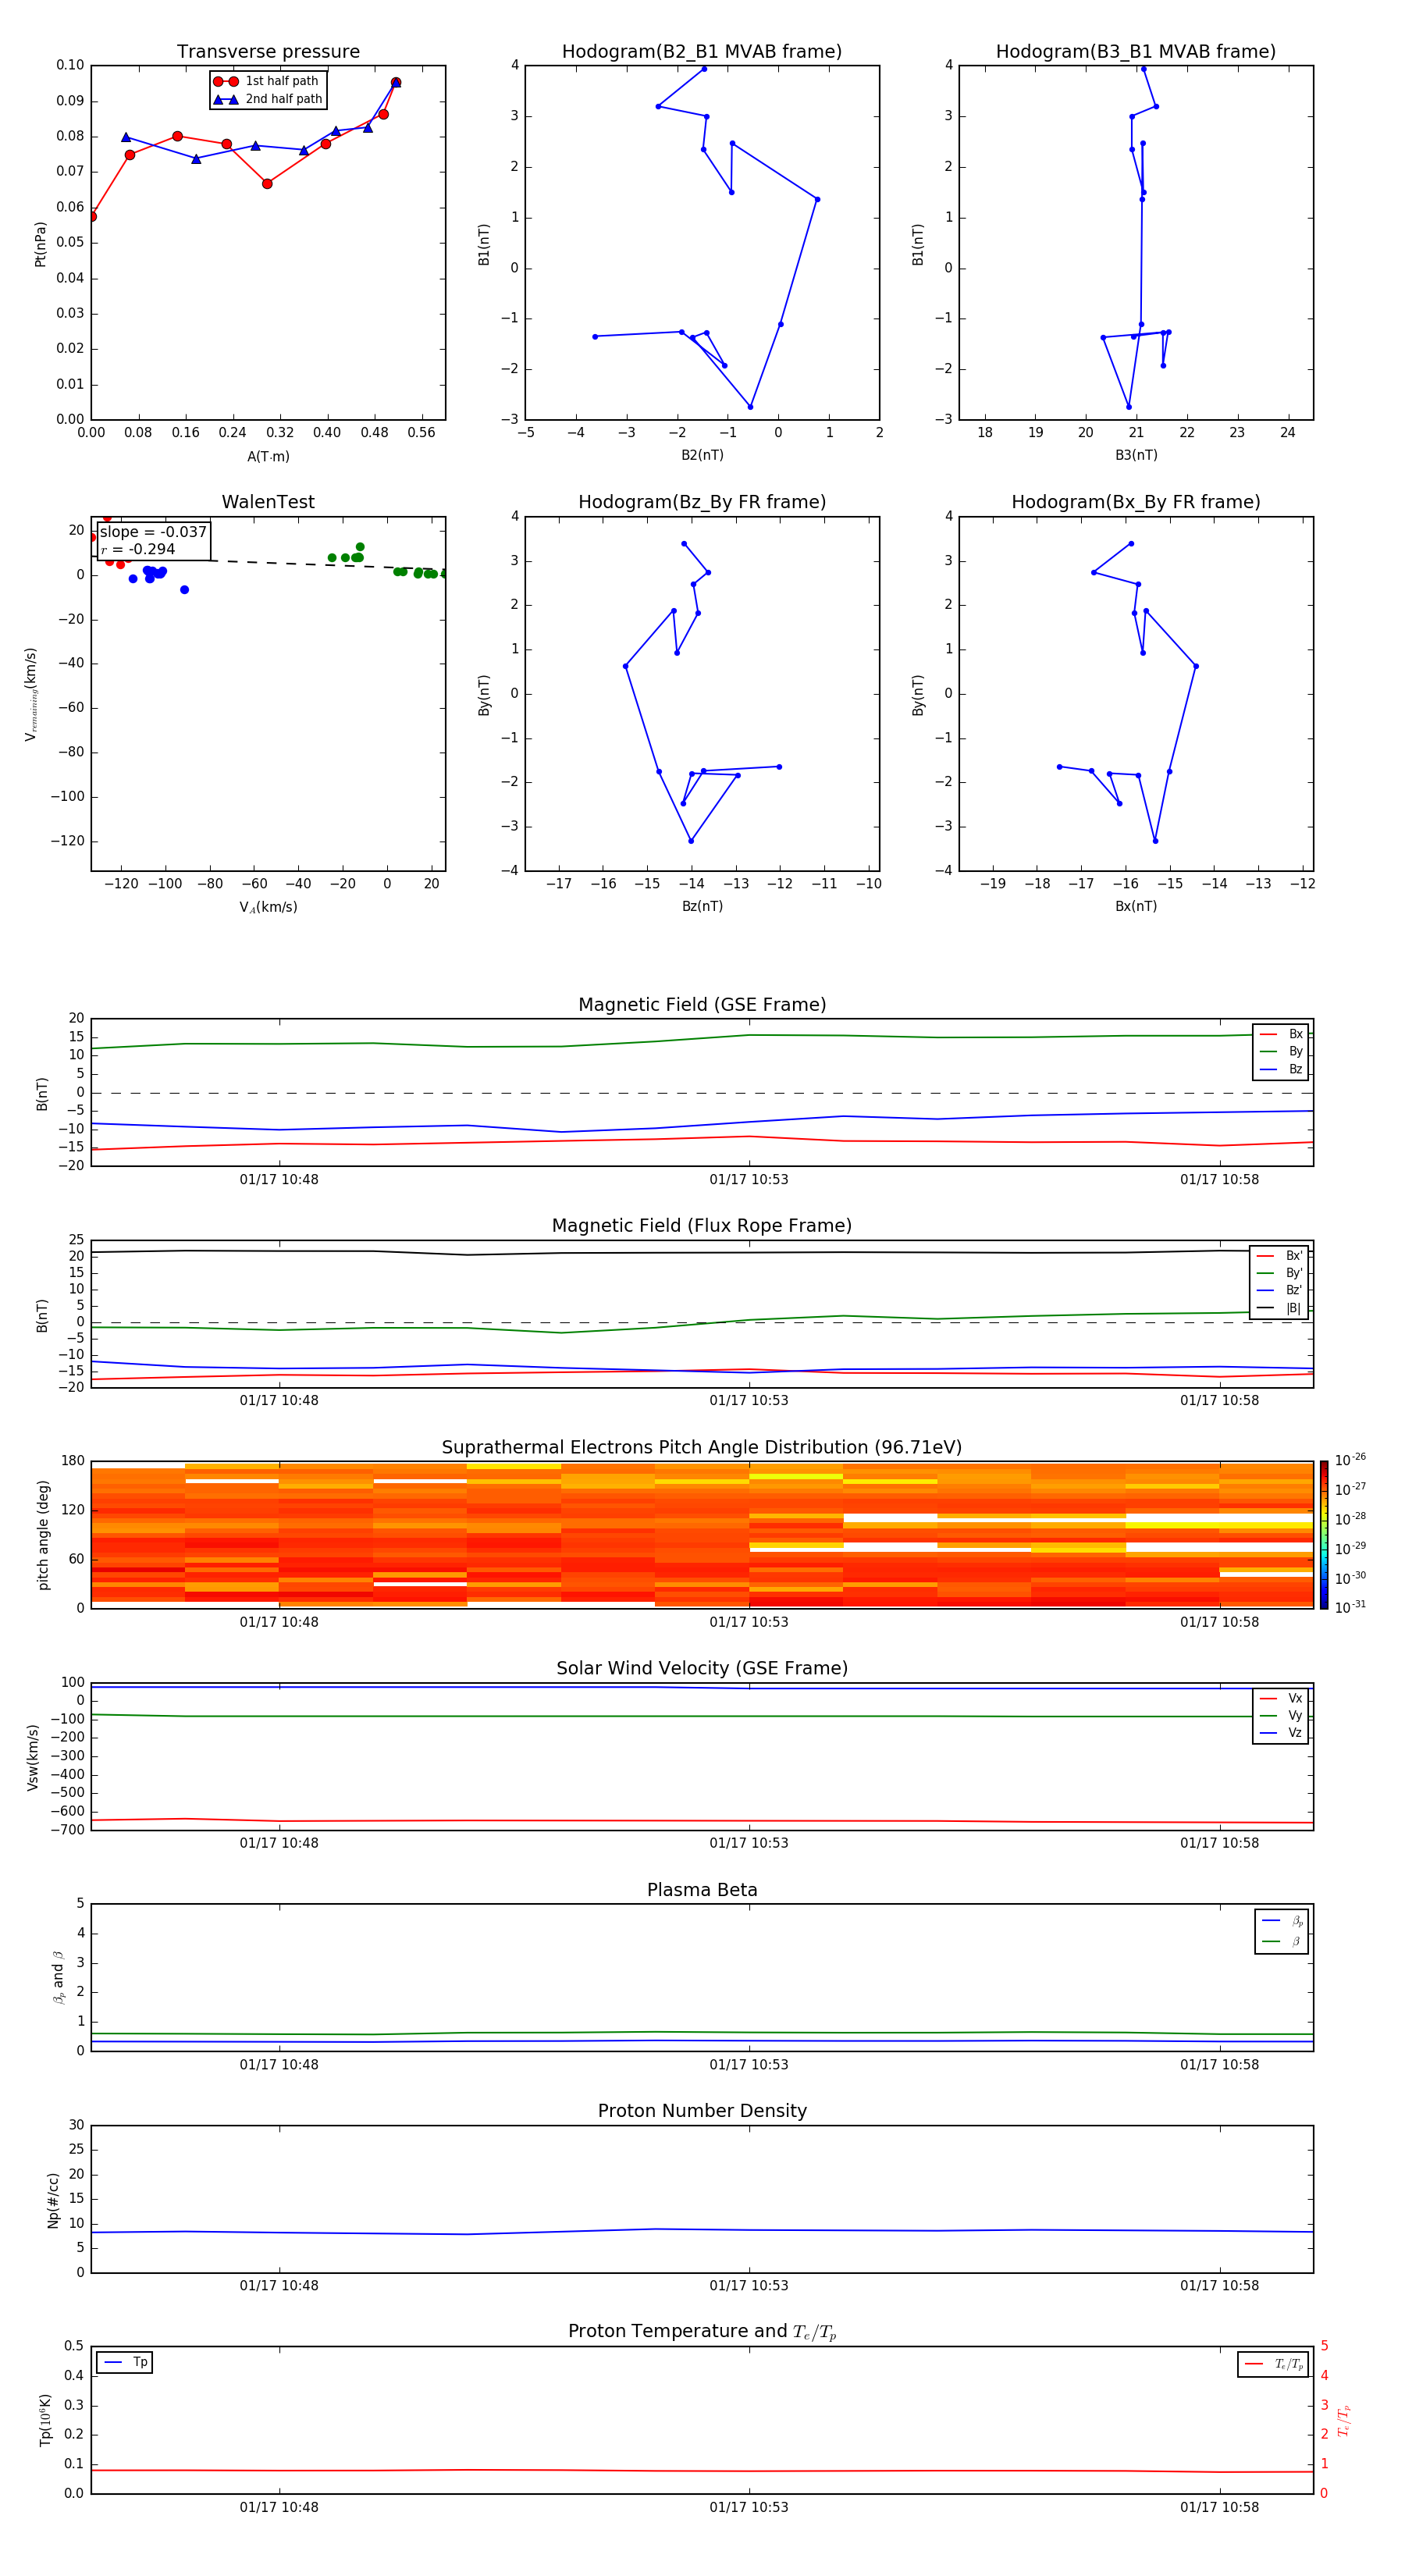Click the 'Vsw(km/s)' axis label
This screenshot has height=2576, width=1405.
(33, 1757)
